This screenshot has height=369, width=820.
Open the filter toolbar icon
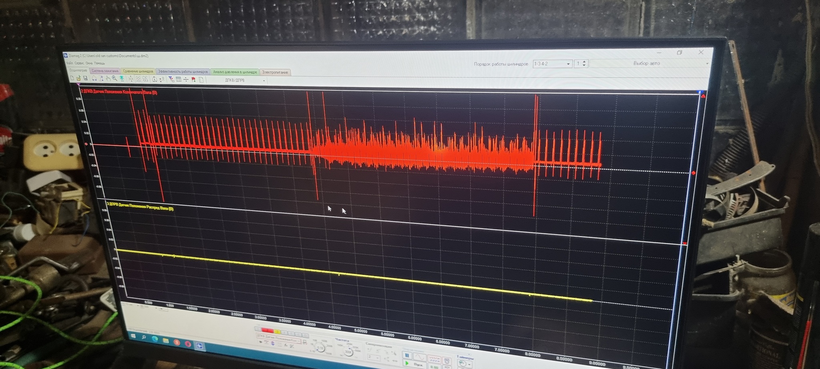pyautogui.click(x=171, y=79)
